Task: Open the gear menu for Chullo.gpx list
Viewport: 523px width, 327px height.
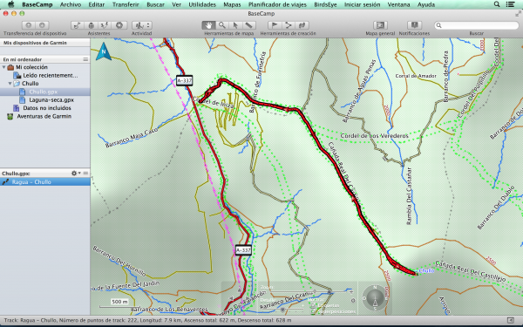Action: pyautogui.click(x=76, y=174)
